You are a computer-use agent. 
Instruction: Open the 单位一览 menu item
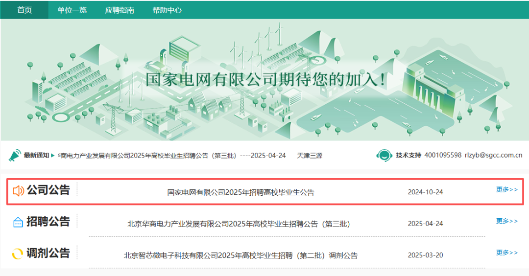point(72,10)
